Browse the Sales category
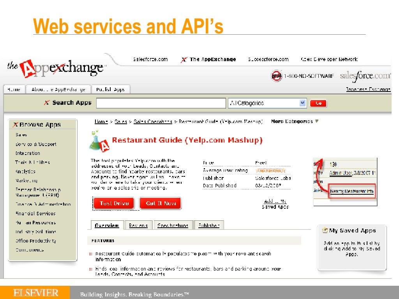The image size is (399, 299). (21, 135)
